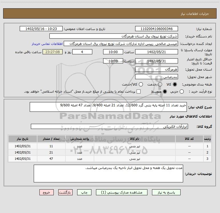220x213 pixels.
Task: Click the نام کالا column header
Action: pyautogui.click(x=135, y=139)
